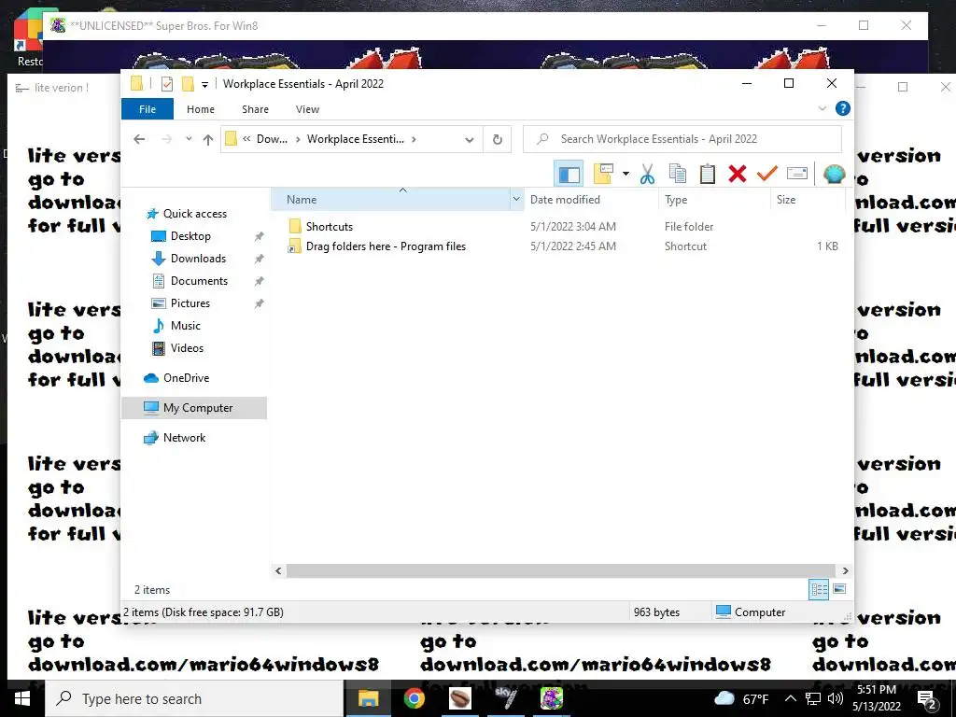Select My Computer in navigation pane

pos(194,408)
